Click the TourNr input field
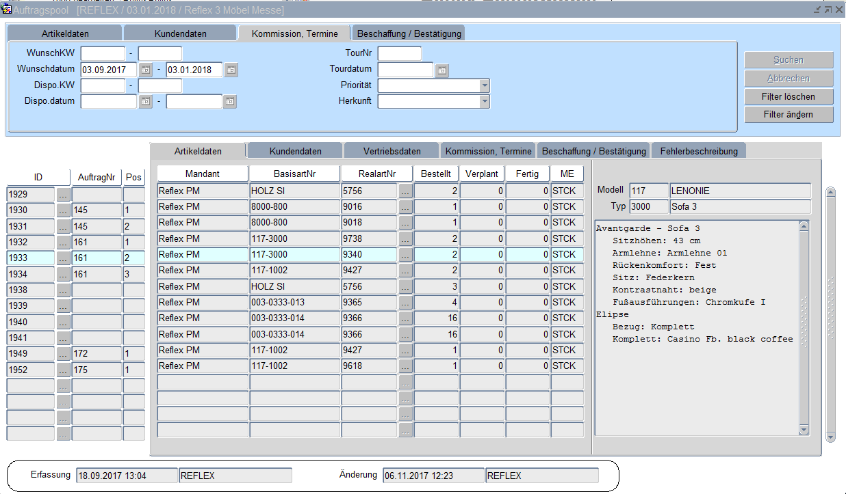 coord(400,54)
